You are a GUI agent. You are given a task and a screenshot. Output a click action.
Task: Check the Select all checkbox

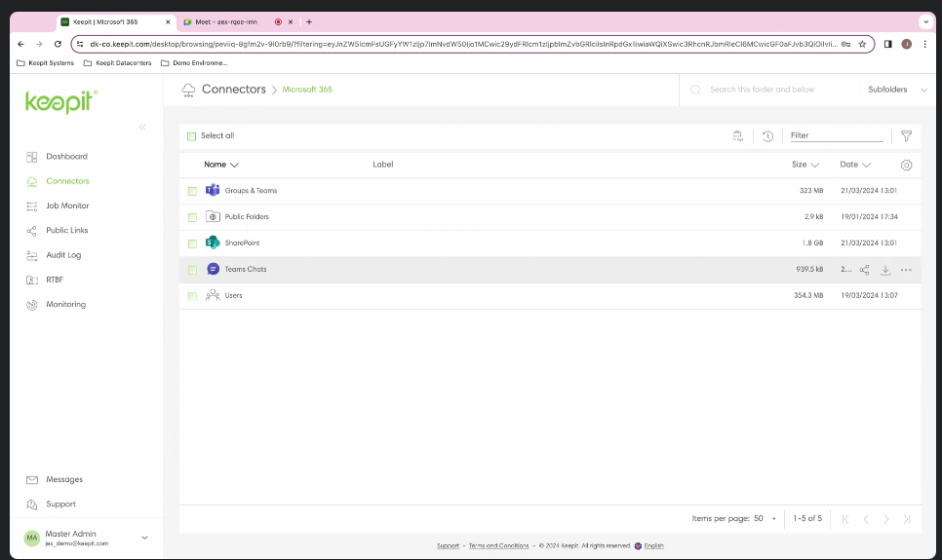tap(192, 136)
